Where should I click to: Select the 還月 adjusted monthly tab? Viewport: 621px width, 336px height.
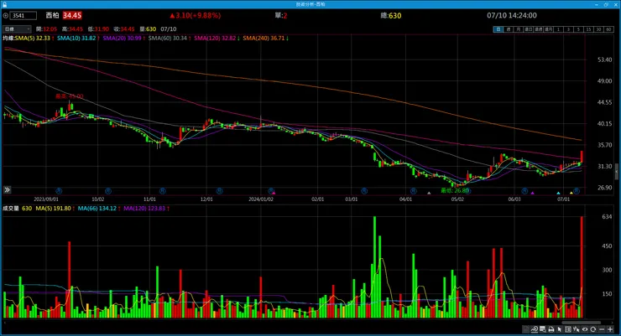(x=548, y=29)
